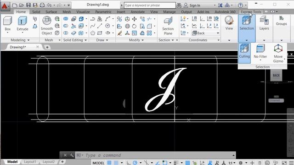
Task: Toggle transparency display in status bar
Action: pyautogui.click(x=188, y=163)
